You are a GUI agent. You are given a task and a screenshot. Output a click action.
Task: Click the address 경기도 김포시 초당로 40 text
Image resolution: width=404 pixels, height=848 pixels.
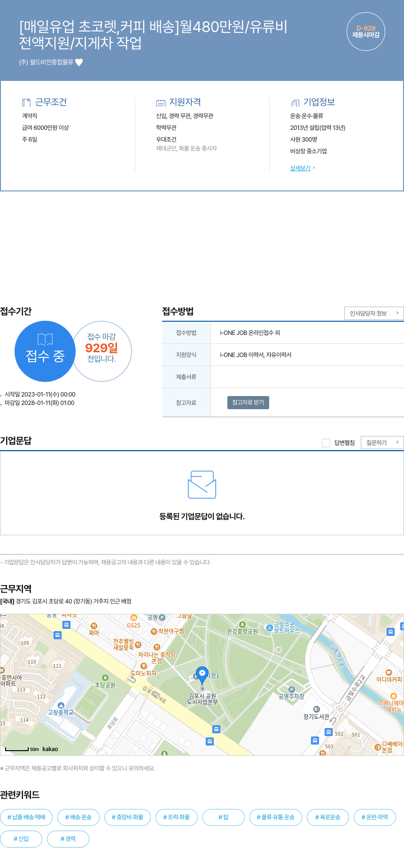pos(44,601)
